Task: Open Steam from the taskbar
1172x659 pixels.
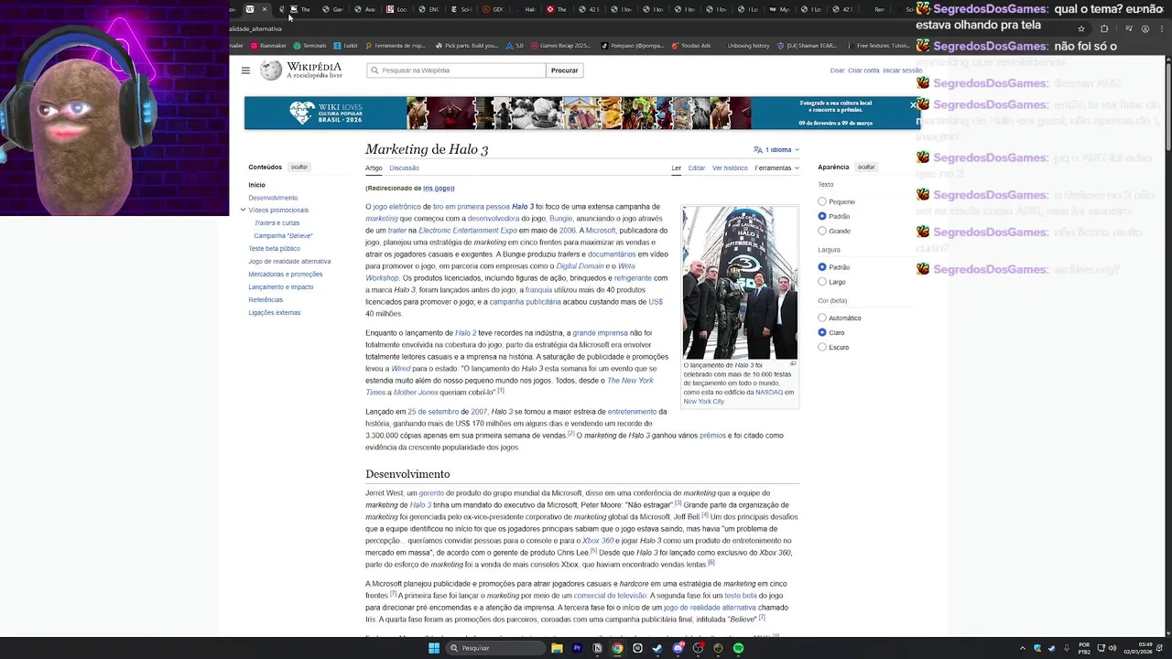Action: [657, 648]
